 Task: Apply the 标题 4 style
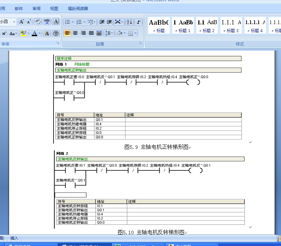click(x=255, y=25)
